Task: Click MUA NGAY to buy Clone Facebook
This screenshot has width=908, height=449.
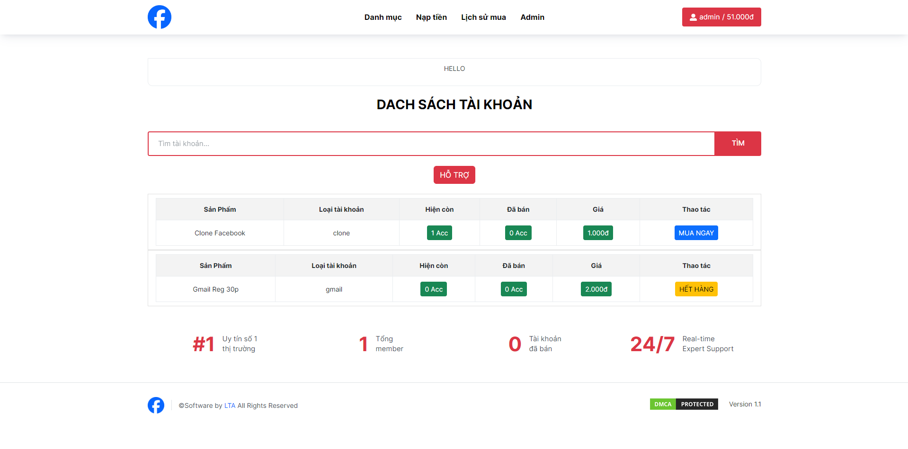Action: [x=696, y=233]
